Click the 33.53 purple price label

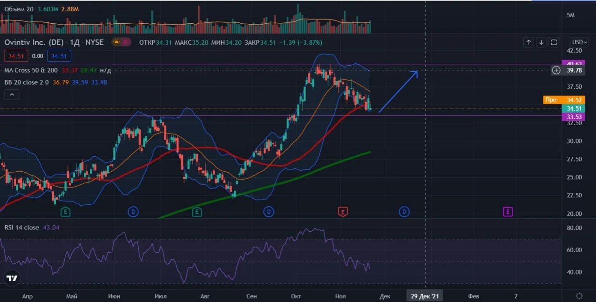(573, 116)
